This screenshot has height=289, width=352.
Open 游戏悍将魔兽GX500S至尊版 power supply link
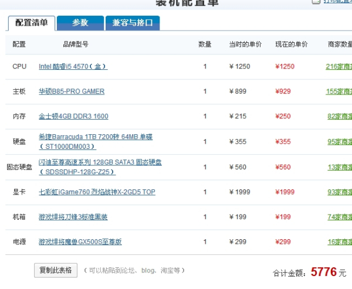point(80,242)
